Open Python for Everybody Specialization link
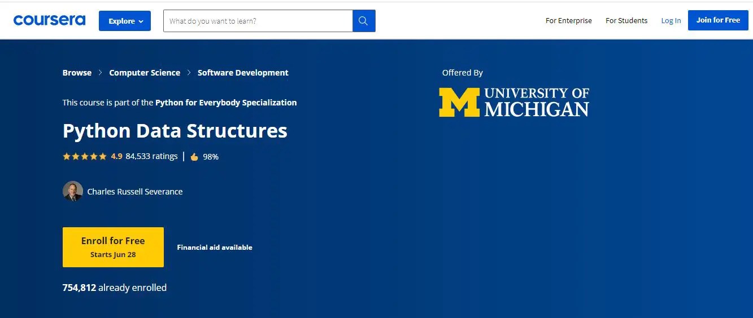Viewport: 753px width, 318px height. click(x=226, y=103)
